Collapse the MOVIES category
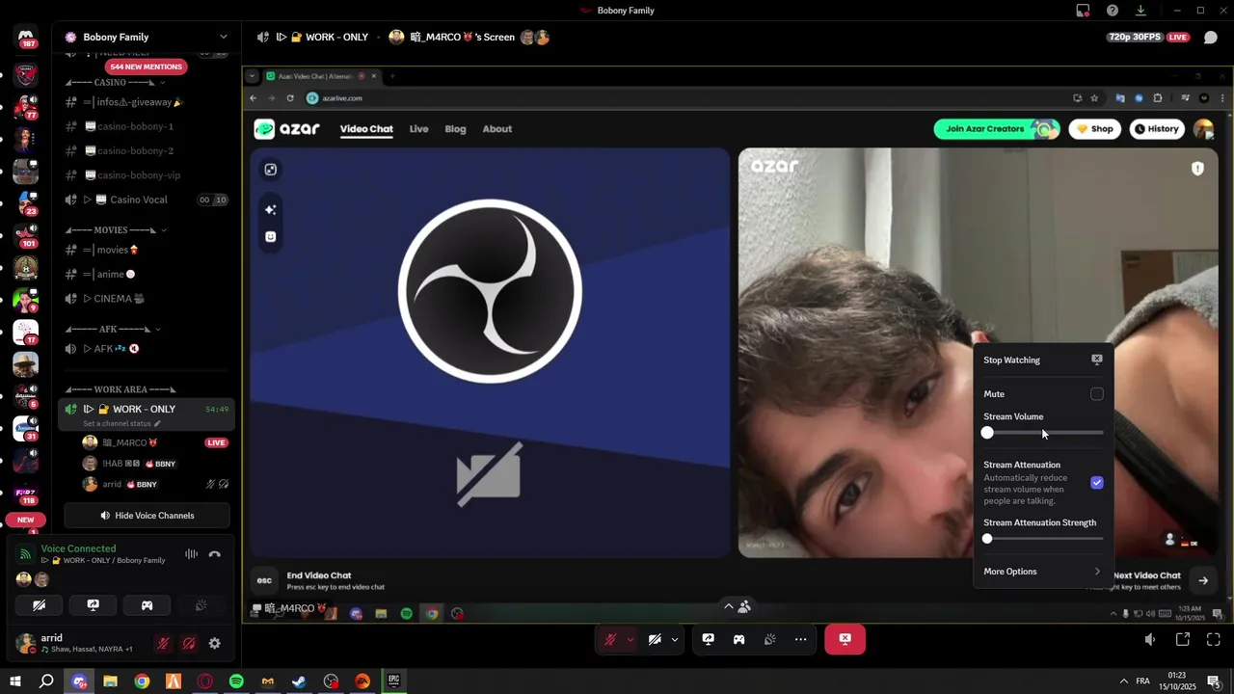Image resolution: width=1234 pixels, height=694 pixels. pos(116,230)
